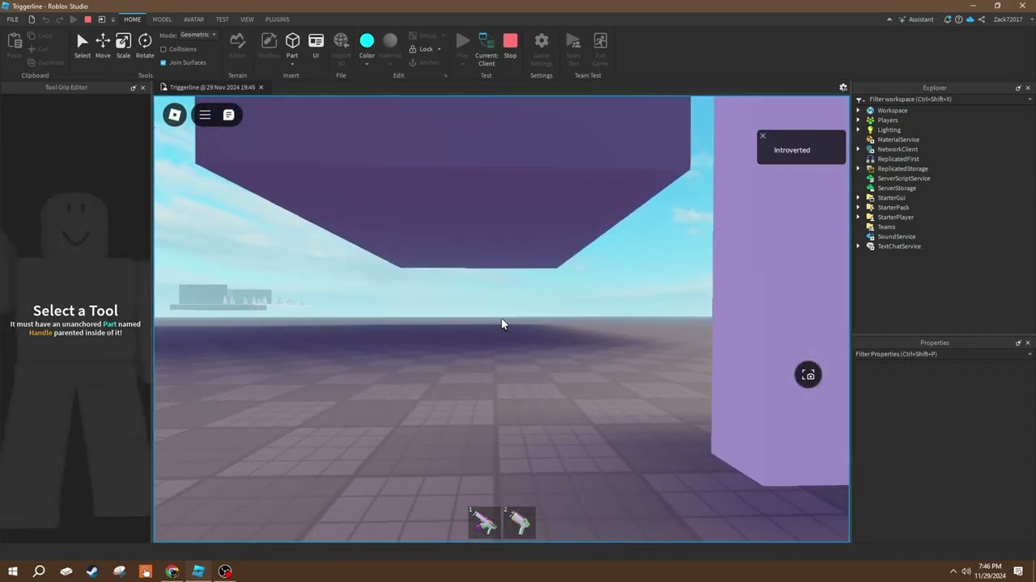Switch view using Current: Client button

(486, 48)
